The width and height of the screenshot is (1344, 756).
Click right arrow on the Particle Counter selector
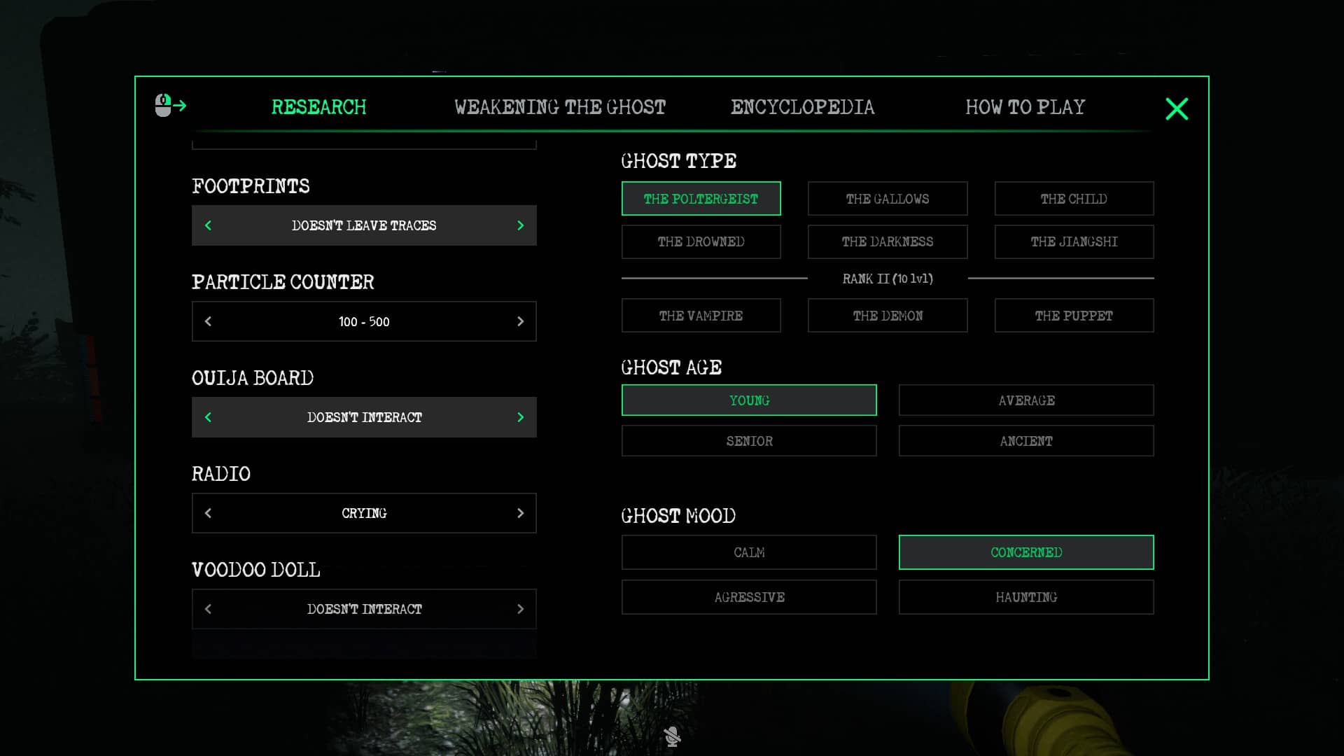tap(520, 321)
